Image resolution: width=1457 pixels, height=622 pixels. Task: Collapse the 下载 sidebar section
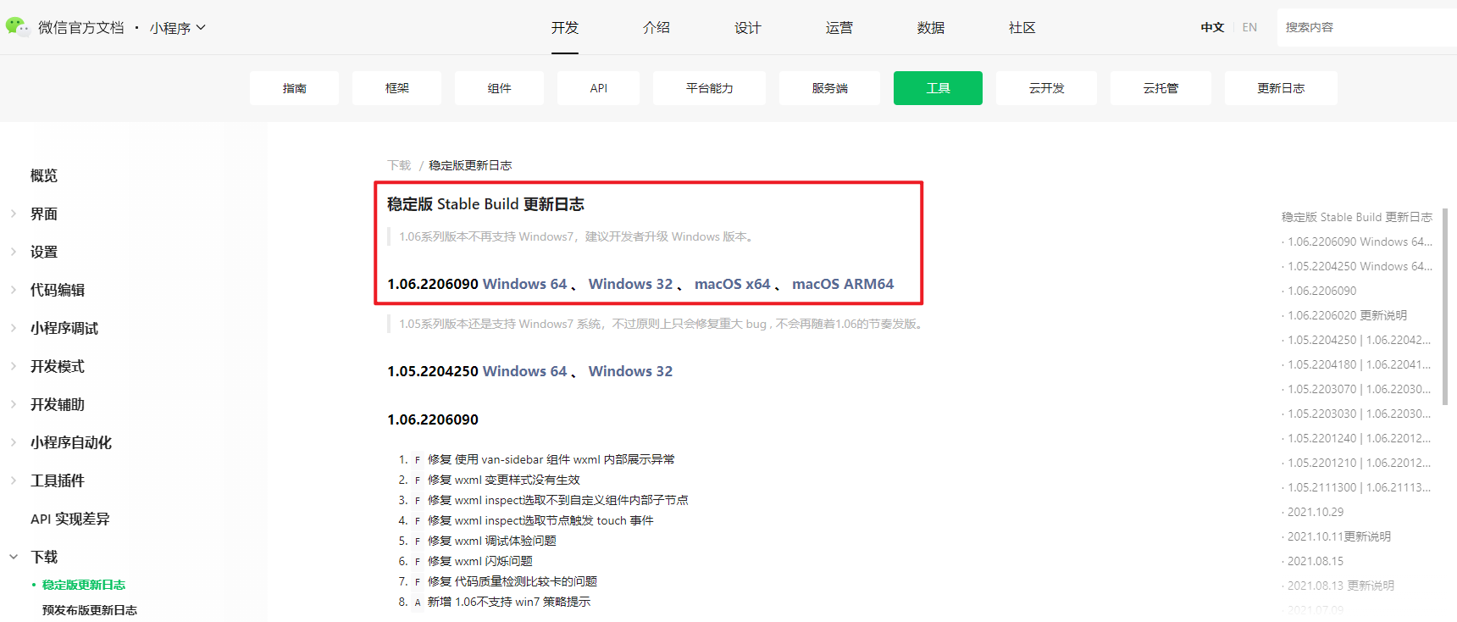[44, 557]
